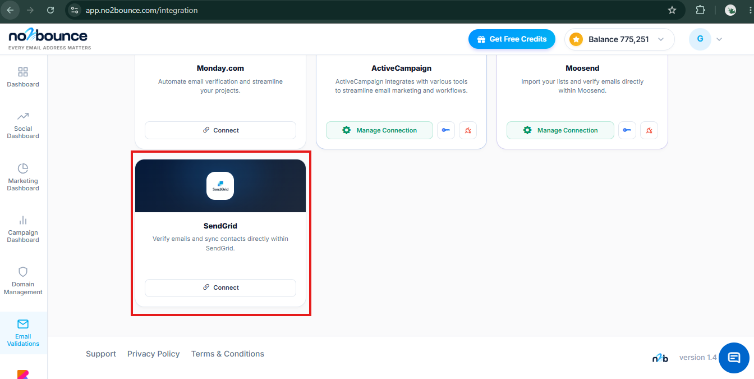
Task: Expand the Balance 775,251 dropdown
Action: [661, 39]
